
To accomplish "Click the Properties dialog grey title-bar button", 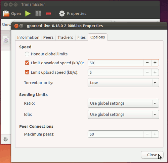I will pyautogui.click(x=21, y=26).
